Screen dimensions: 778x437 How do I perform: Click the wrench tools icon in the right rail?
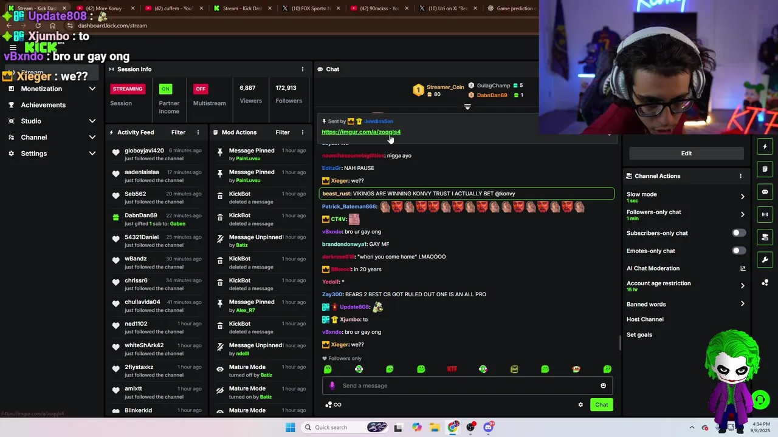765,260
